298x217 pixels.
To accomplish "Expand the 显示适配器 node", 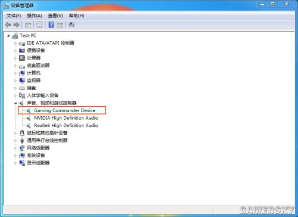I will (x=15, y=163).
